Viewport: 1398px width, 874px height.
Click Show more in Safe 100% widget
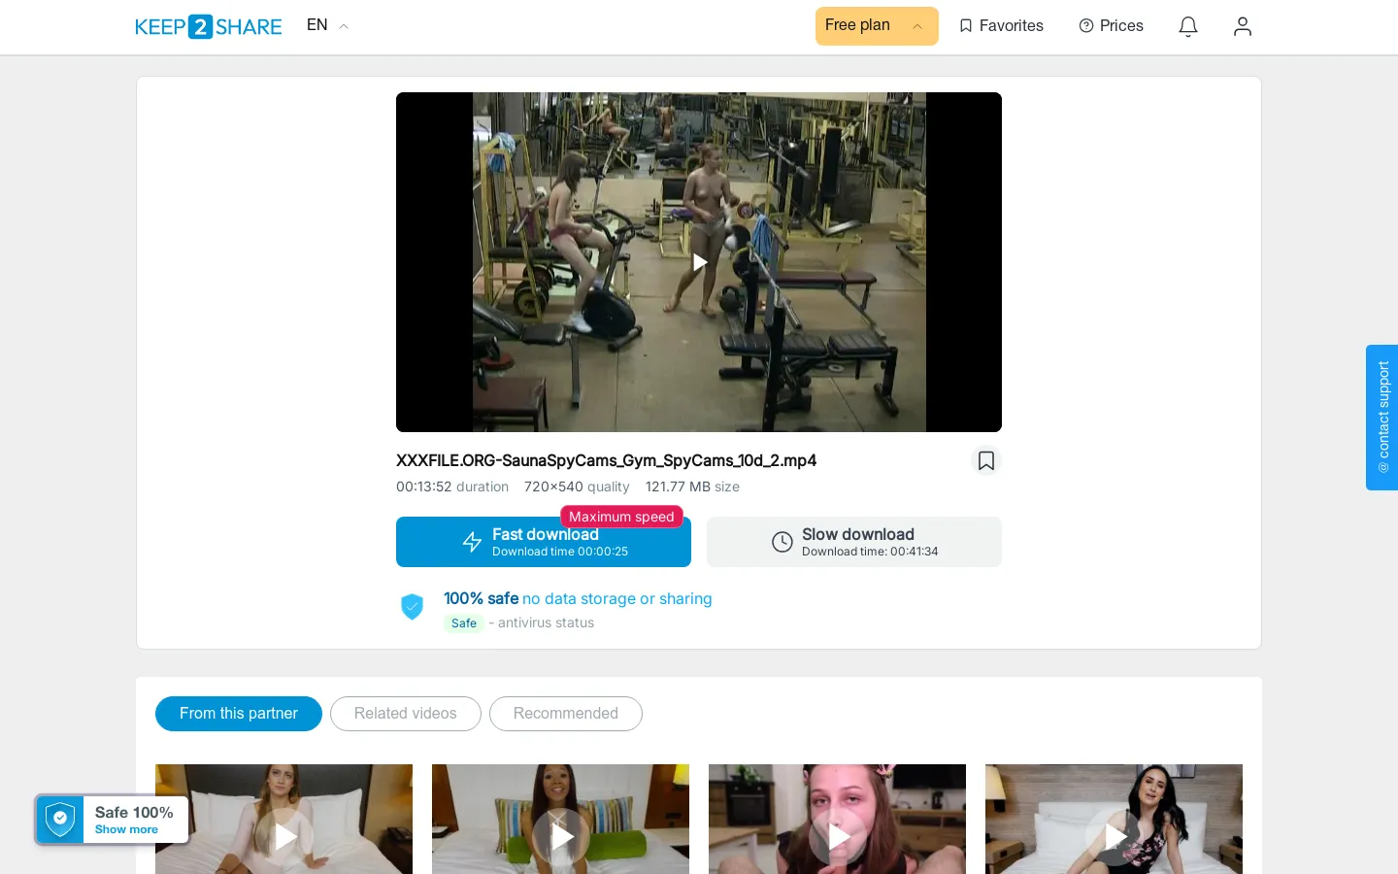[x=126, y=829]
